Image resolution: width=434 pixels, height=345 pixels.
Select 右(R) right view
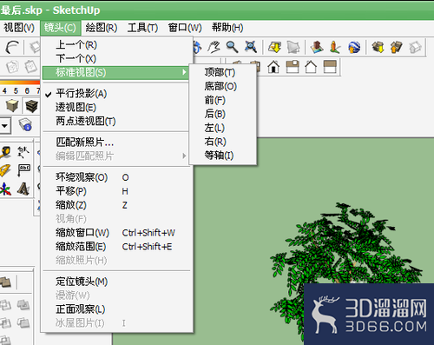(x=223, y=142)
